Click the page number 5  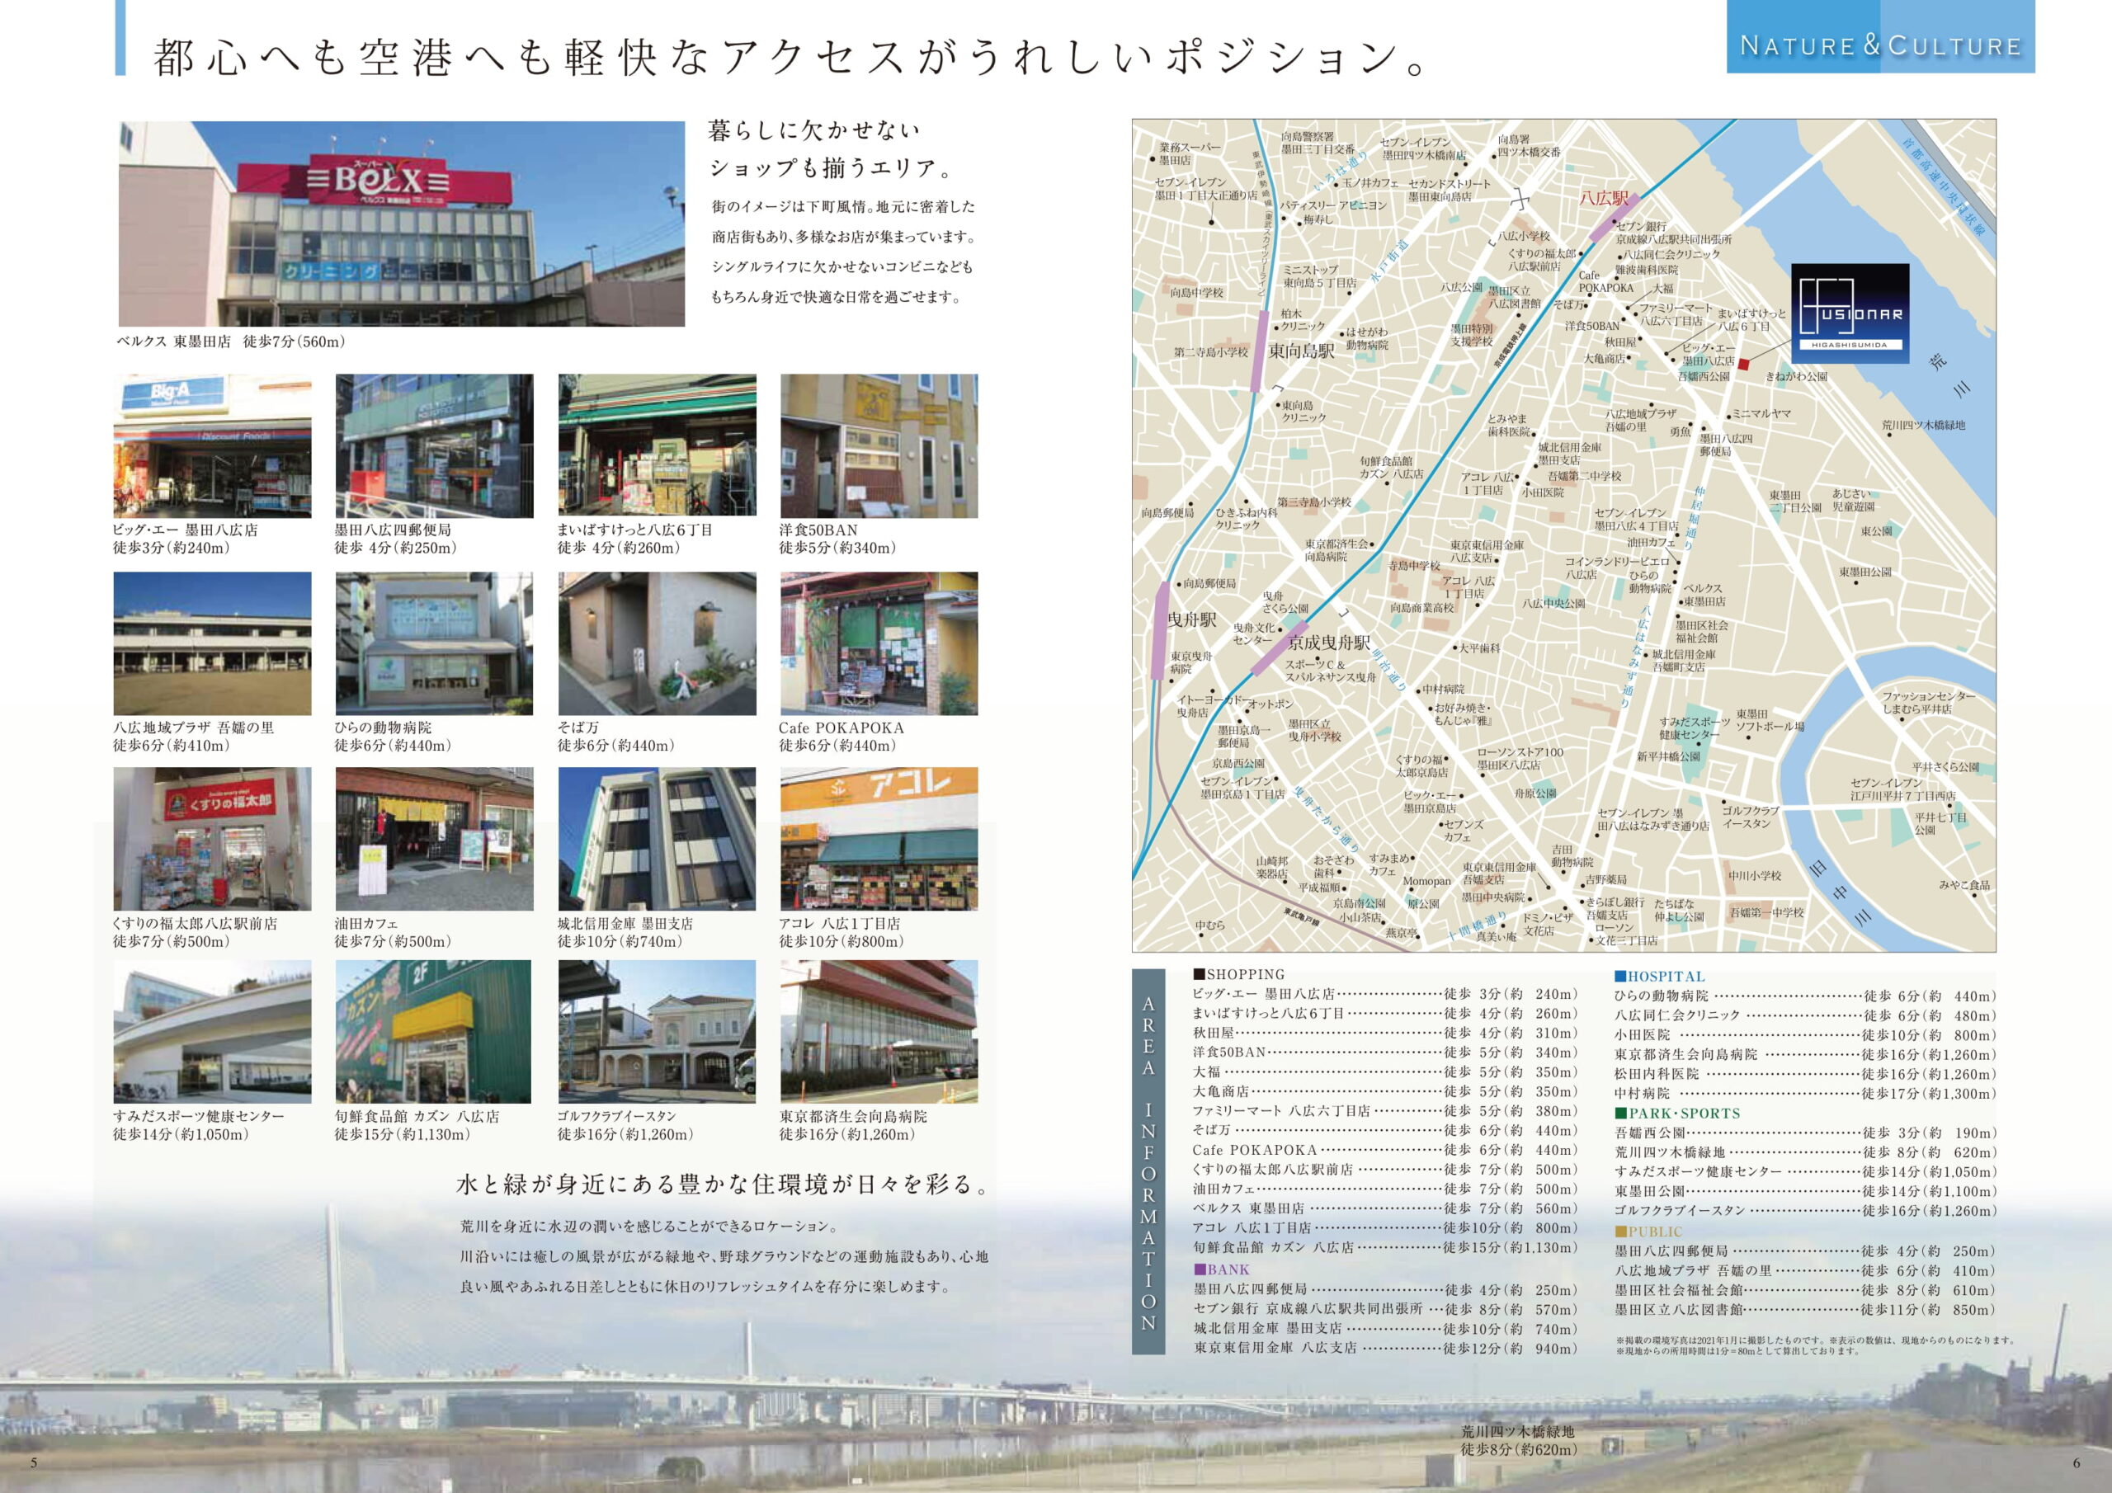coord(34,1463)
